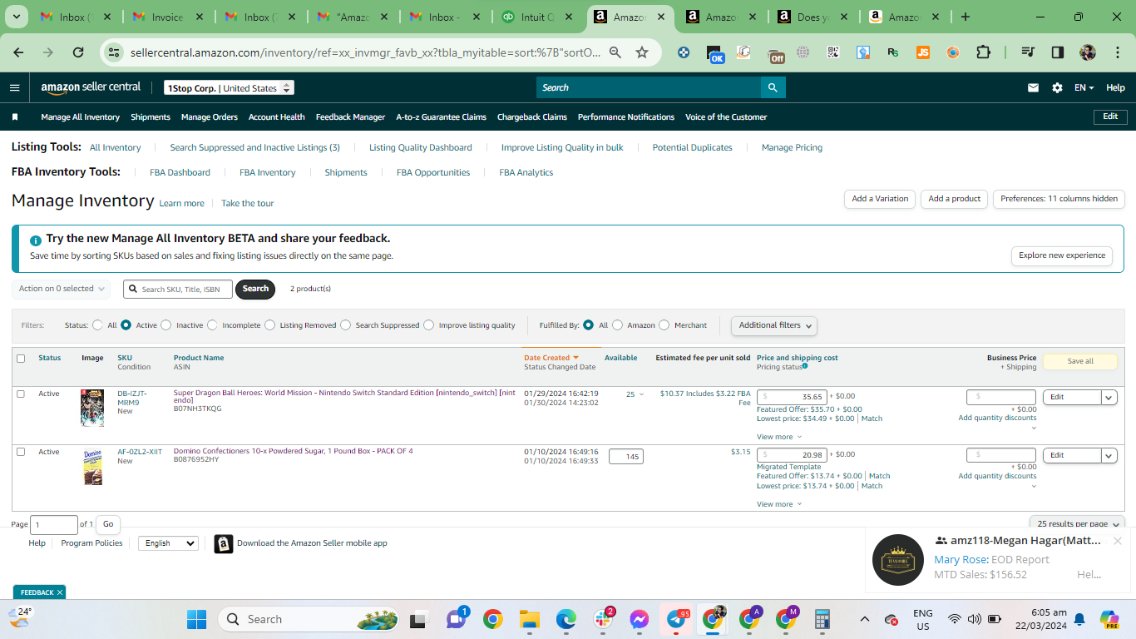Image resolution: width=1136 pixels, height=639 pixels.
Task: Open Performance Notifications in the navigation bar
Action: tap(626, 117)
